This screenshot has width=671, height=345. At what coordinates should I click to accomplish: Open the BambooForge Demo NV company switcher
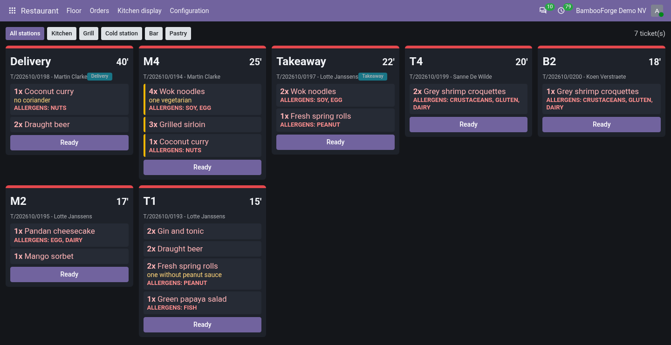(611, 11)
